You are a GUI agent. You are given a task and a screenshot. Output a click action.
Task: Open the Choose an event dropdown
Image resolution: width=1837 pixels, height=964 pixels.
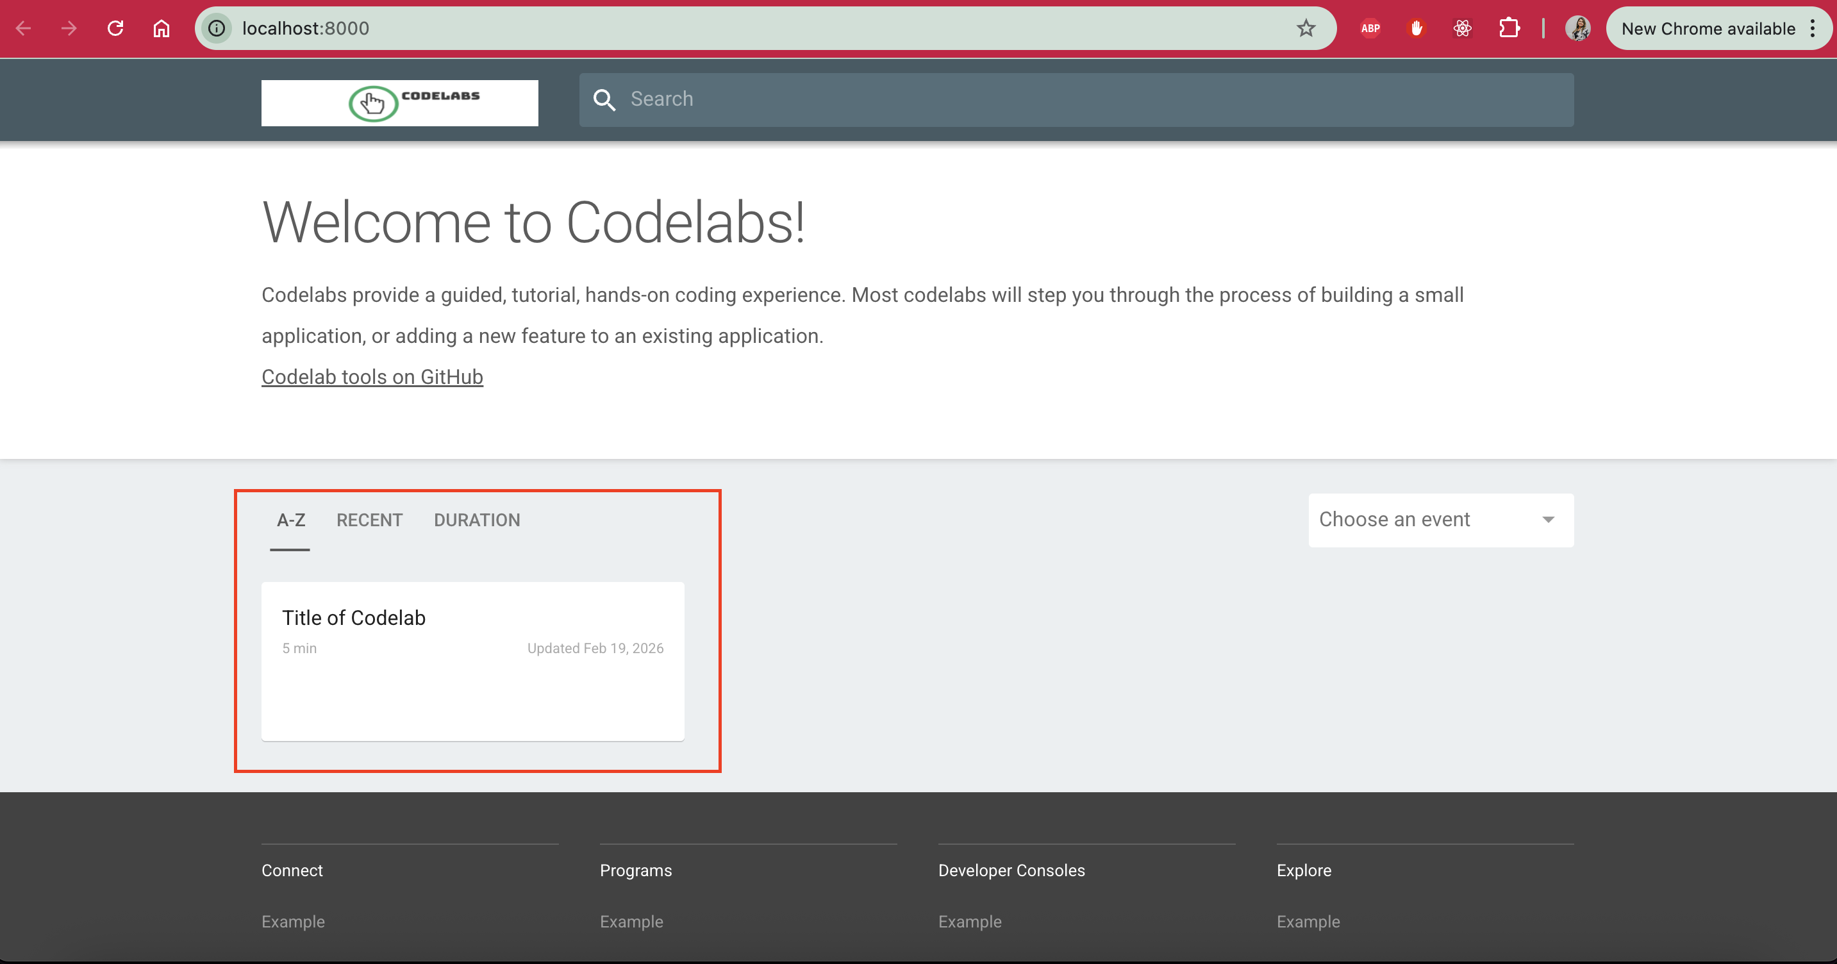pyautogui.click(x=1440, y=520)
